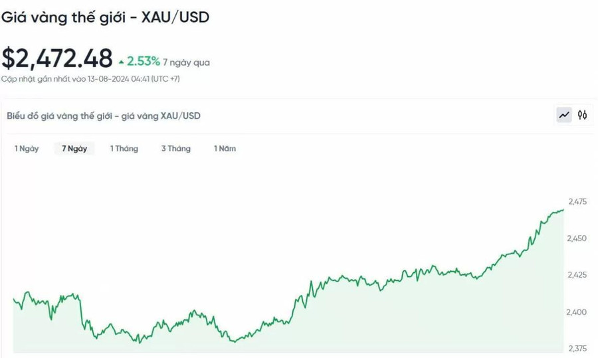598x358 pixels.
Task: Click the 2,450 price axis label
Action: (x=577, y=238)
